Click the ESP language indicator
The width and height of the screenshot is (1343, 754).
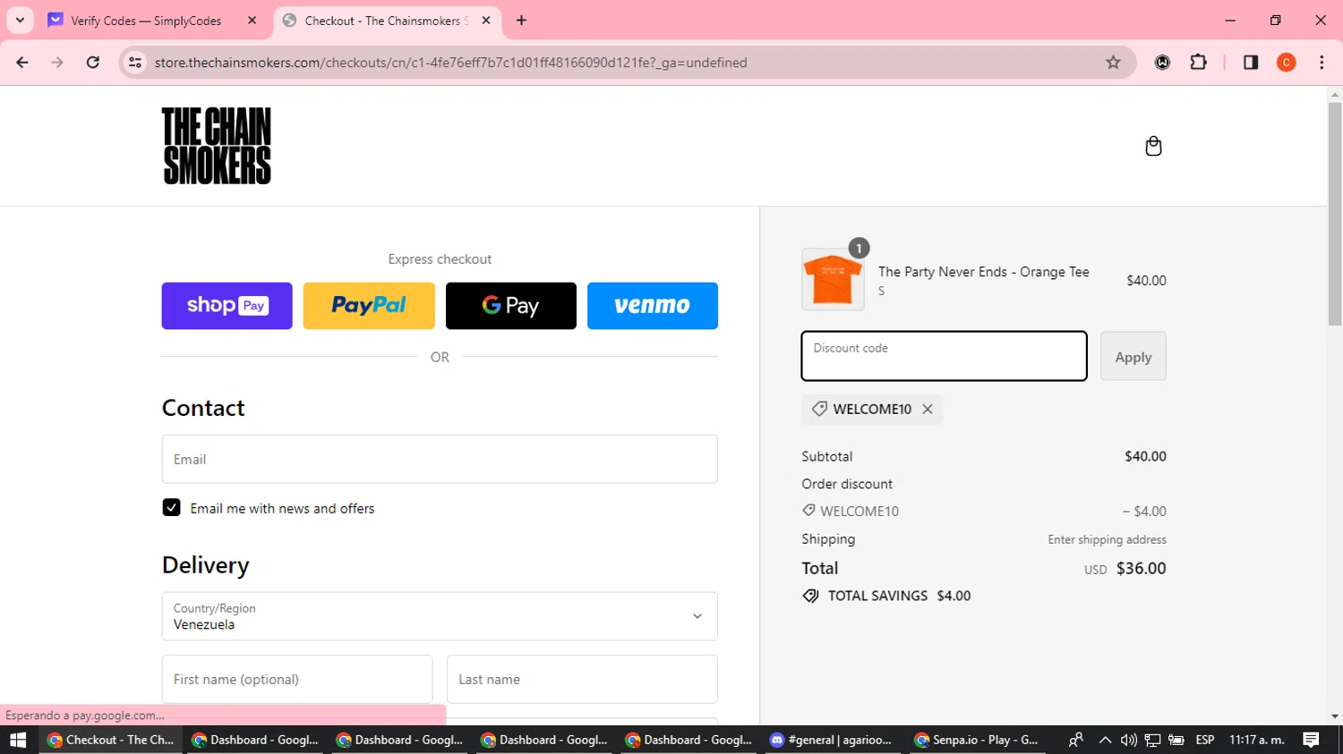click(x=1205, y=740)
